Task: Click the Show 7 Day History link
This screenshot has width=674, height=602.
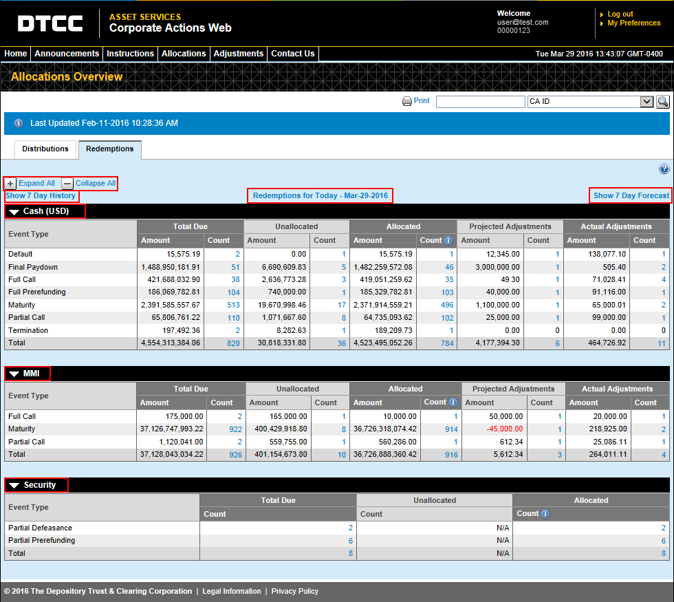Action: 41,195
